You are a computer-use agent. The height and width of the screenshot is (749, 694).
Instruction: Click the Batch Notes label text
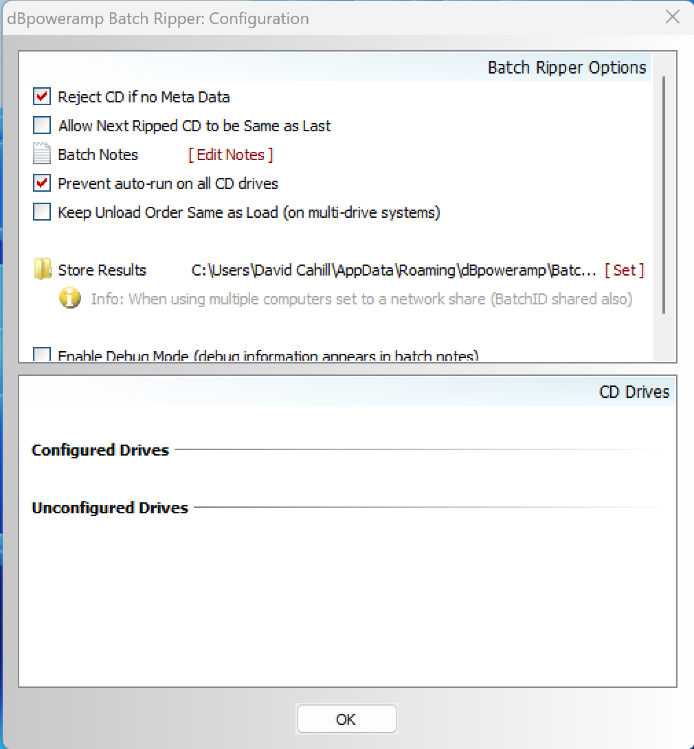(x=98, y=155)
